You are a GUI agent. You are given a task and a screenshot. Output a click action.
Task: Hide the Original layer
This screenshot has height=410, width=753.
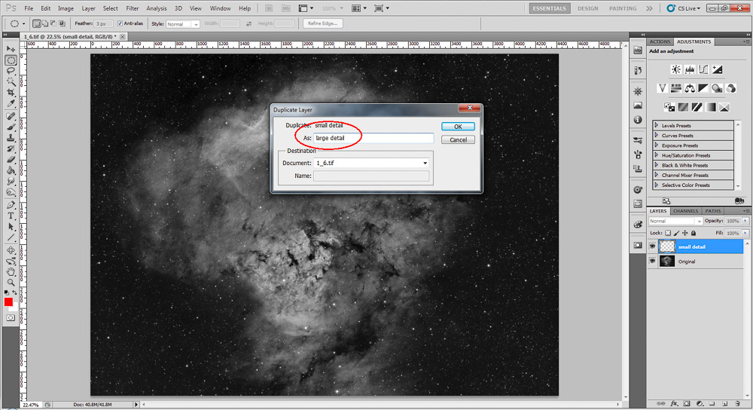pos(652,261)
